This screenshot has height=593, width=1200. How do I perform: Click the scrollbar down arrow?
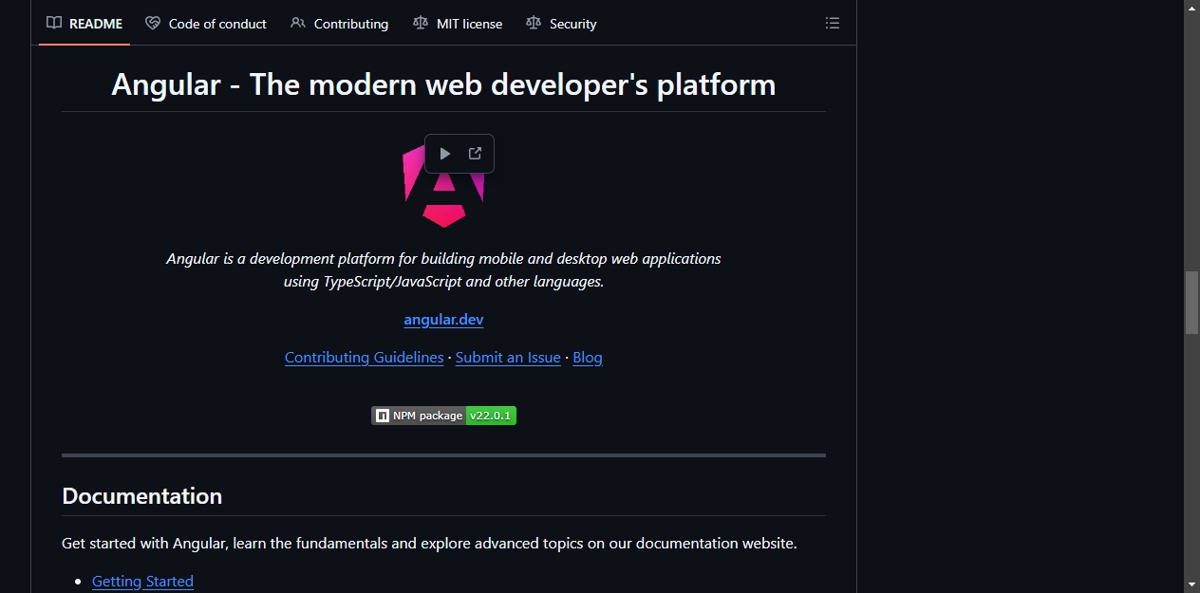coord(1191,584)
